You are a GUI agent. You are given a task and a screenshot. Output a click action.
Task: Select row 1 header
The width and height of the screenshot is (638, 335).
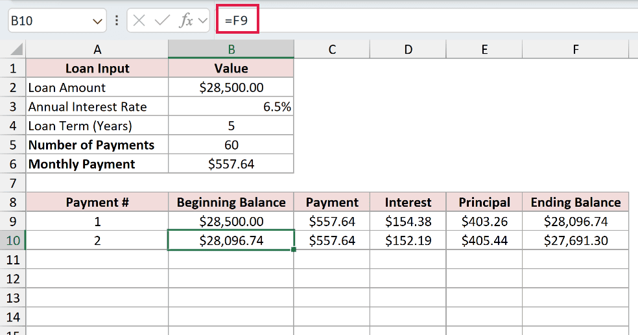(x=13, y=68)
